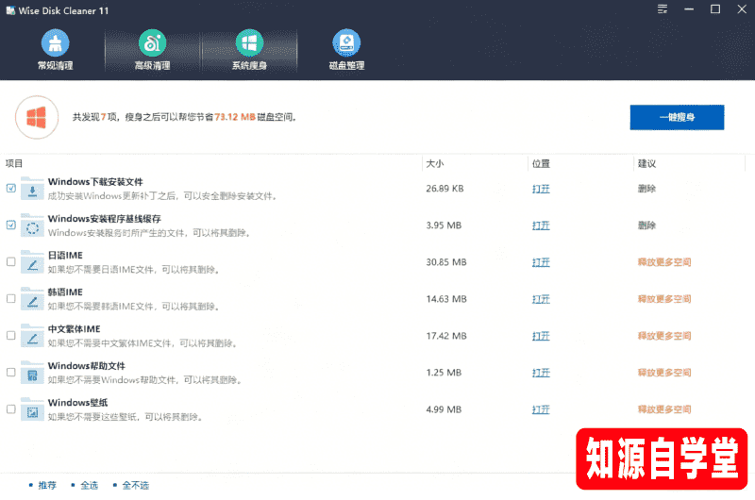Open location link for Windows壁纸
The height and width of the screenshot is (500, 755).
[x=541, y=409]
